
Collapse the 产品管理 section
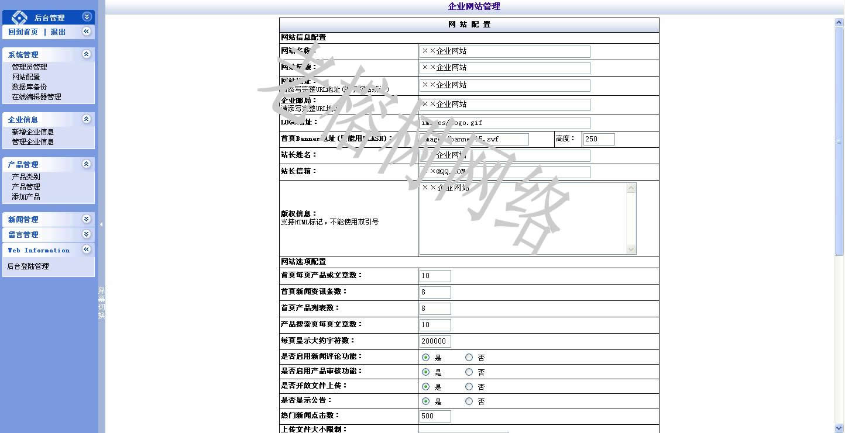[x=87, y=164]
